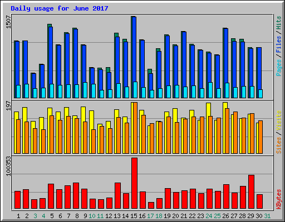Viewport: 285px width, 222px height.
Task: Click green weekend day 11 label
Action: tap(100, 216)
